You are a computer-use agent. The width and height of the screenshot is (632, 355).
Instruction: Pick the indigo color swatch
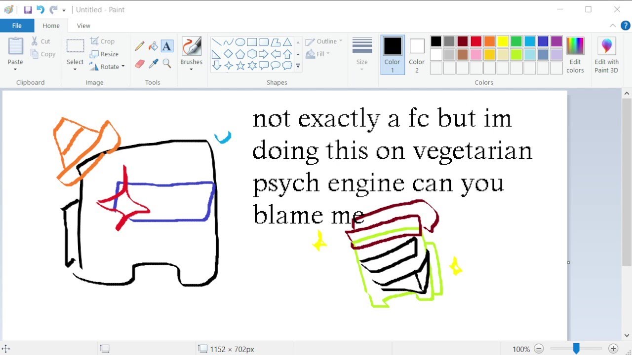[543, 41]
